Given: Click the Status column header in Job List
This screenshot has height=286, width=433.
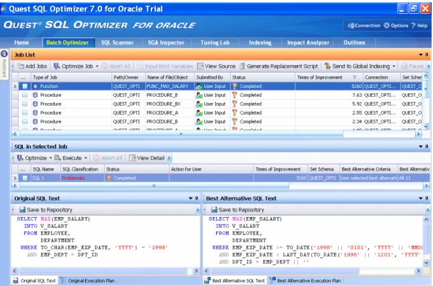Looking at the screenshot, I should (x=262, y=77).
